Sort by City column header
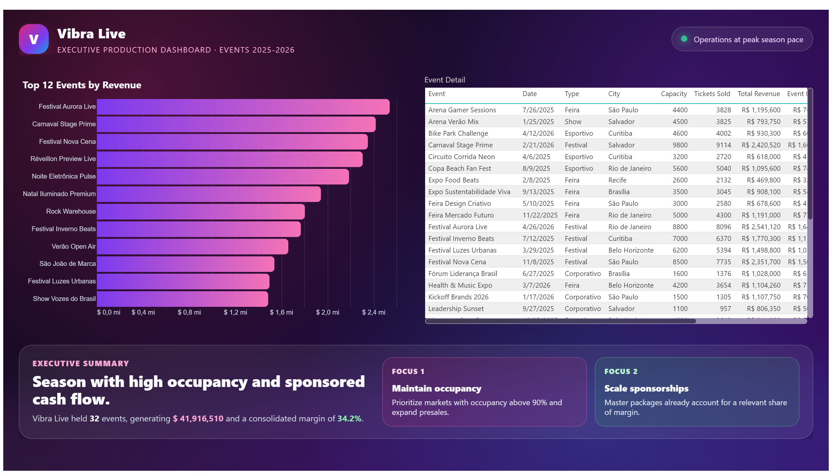Screen dimensions: 832x474 pos(614,94)
